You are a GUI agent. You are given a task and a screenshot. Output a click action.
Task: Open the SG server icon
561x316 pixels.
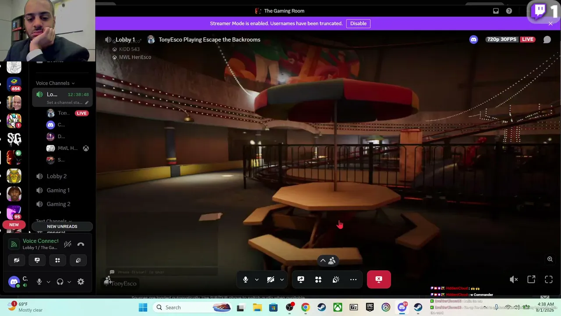pos(14,139)
